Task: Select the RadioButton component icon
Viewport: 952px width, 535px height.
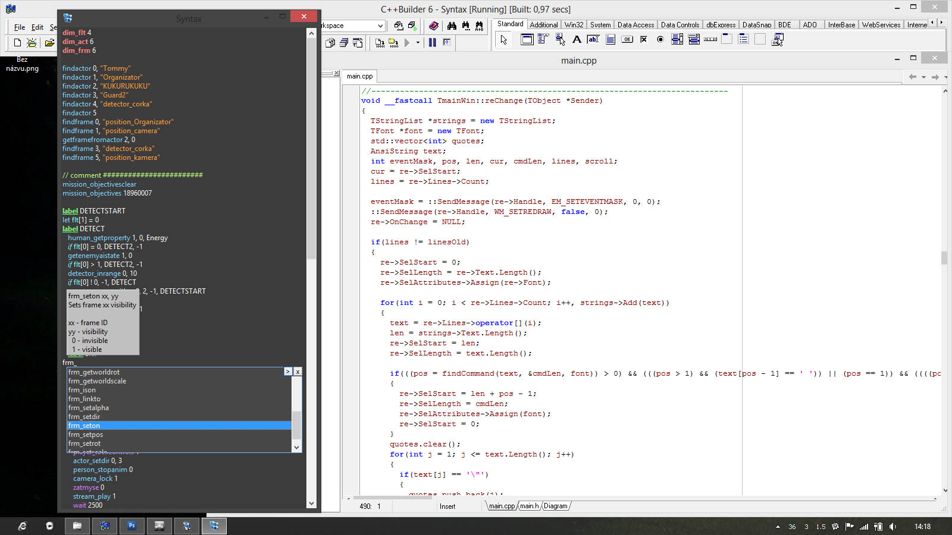Action: [660, 39]
